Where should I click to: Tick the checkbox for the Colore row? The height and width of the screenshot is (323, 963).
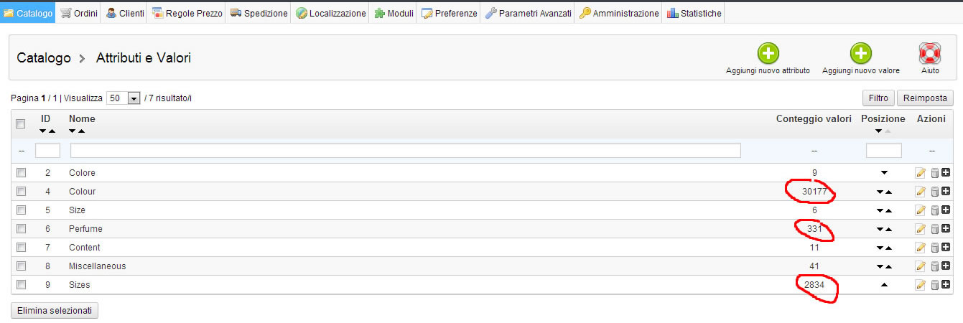pyautogui.click(x=21, y=173)
